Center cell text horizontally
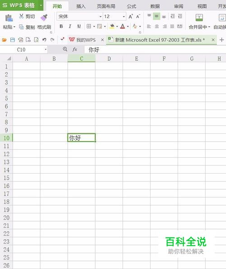226x269 pixels. pyautogui.click(x=157, y=26)
